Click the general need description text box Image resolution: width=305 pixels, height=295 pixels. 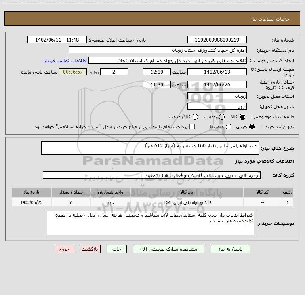(150, 148)
